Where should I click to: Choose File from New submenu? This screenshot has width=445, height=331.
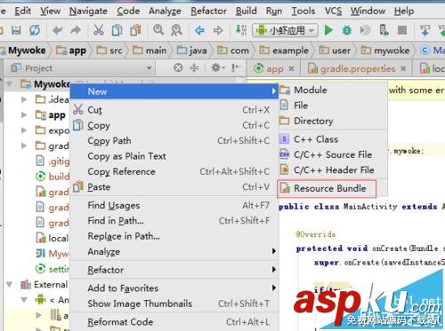(333, 106)
